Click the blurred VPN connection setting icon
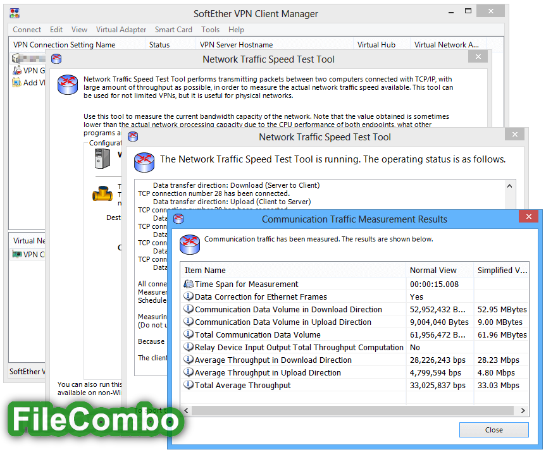The width and height of the screenshot is (546, 452). (16, 58)
